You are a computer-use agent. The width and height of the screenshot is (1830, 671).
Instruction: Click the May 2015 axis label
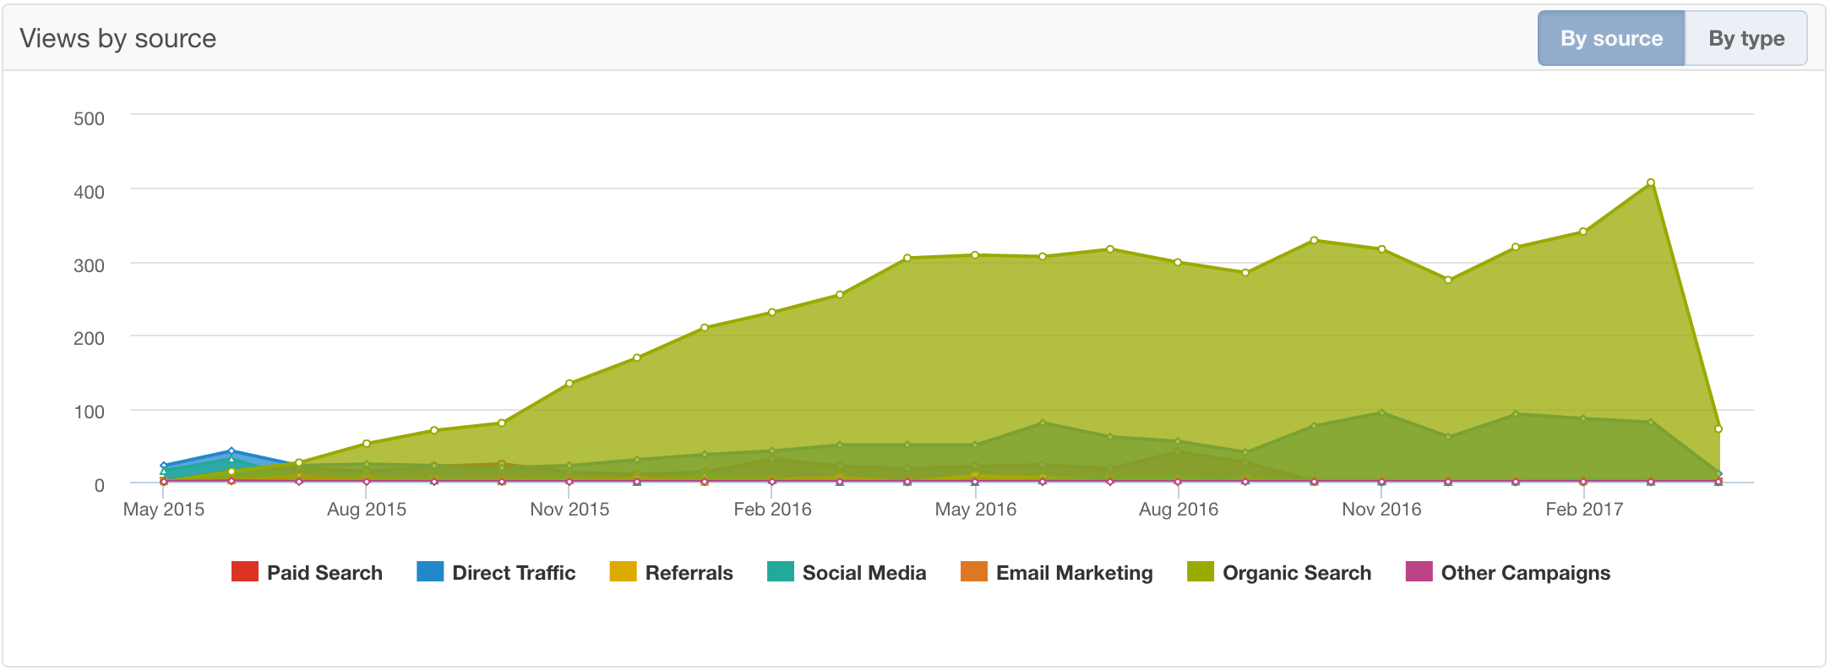pyautogui.click(x=164, y=510)
